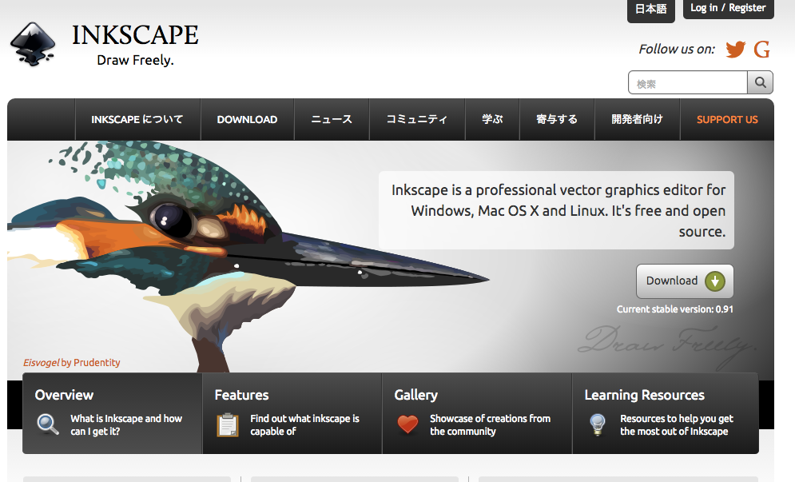Open the 寄与する menu item
The width and height of the screenshot is (795, 482).
click(x=557, y=119)
